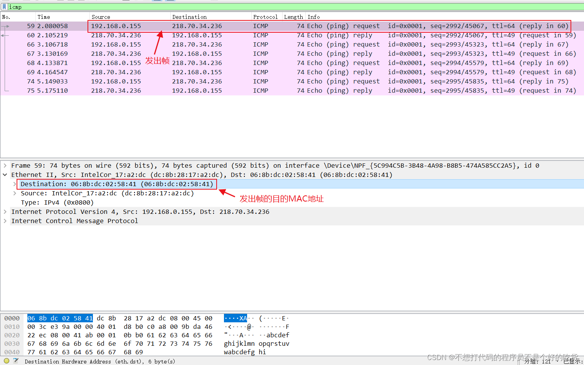Click hex dump offset row 0040

[12, 352]
